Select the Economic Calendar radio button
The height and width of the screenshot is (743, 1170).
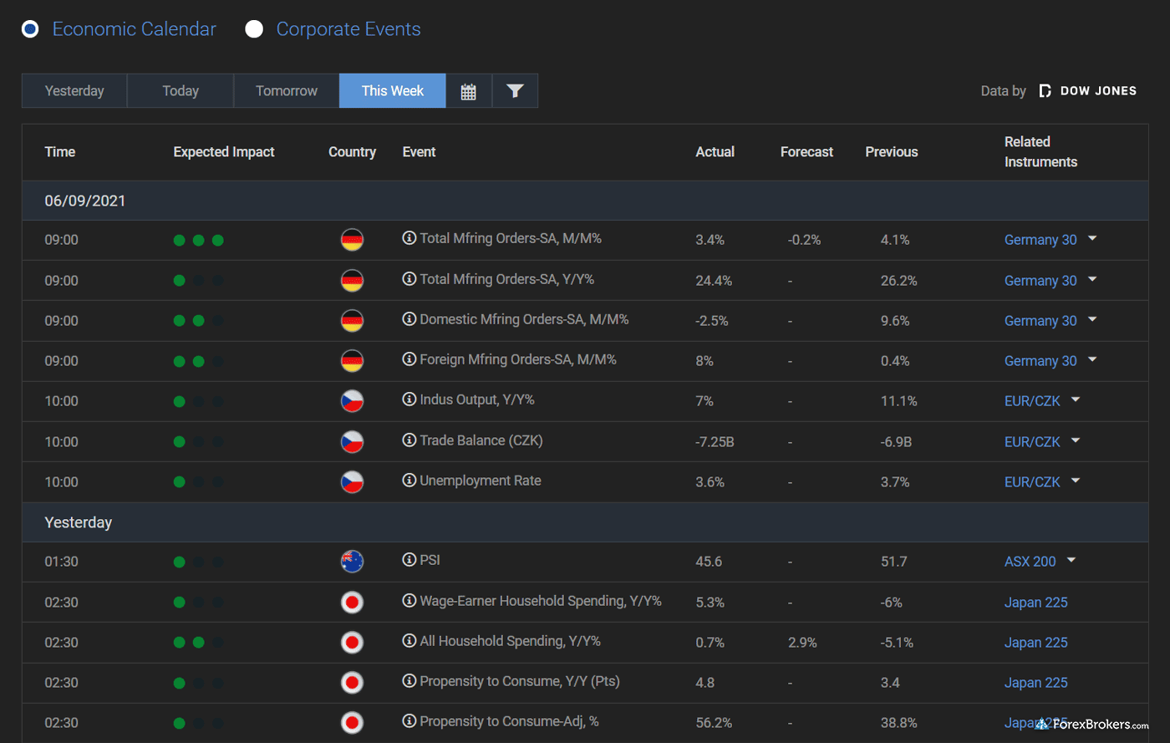[30, 29]
